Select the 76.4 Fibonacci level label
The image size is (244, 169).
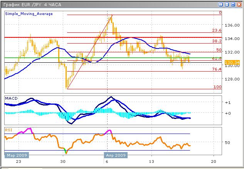(x=216, y=69)
